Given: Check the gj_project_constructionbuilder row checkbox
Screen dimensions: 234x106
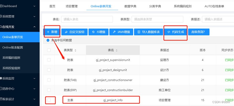Looking at the screenshot, I should [49, 90].
